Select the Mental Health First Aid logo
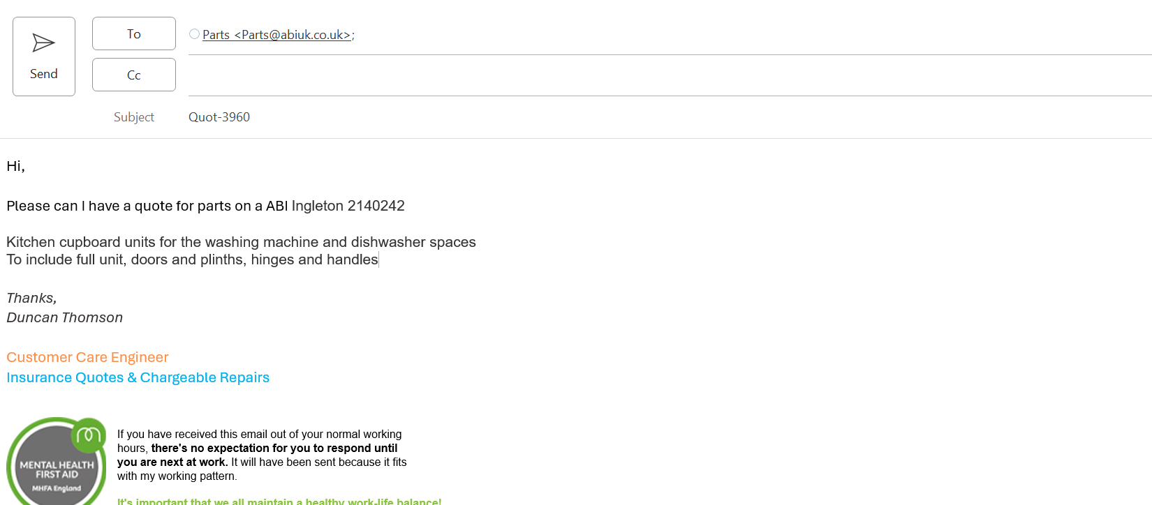The image size is (1152, 505). click(x=57, y=462)
